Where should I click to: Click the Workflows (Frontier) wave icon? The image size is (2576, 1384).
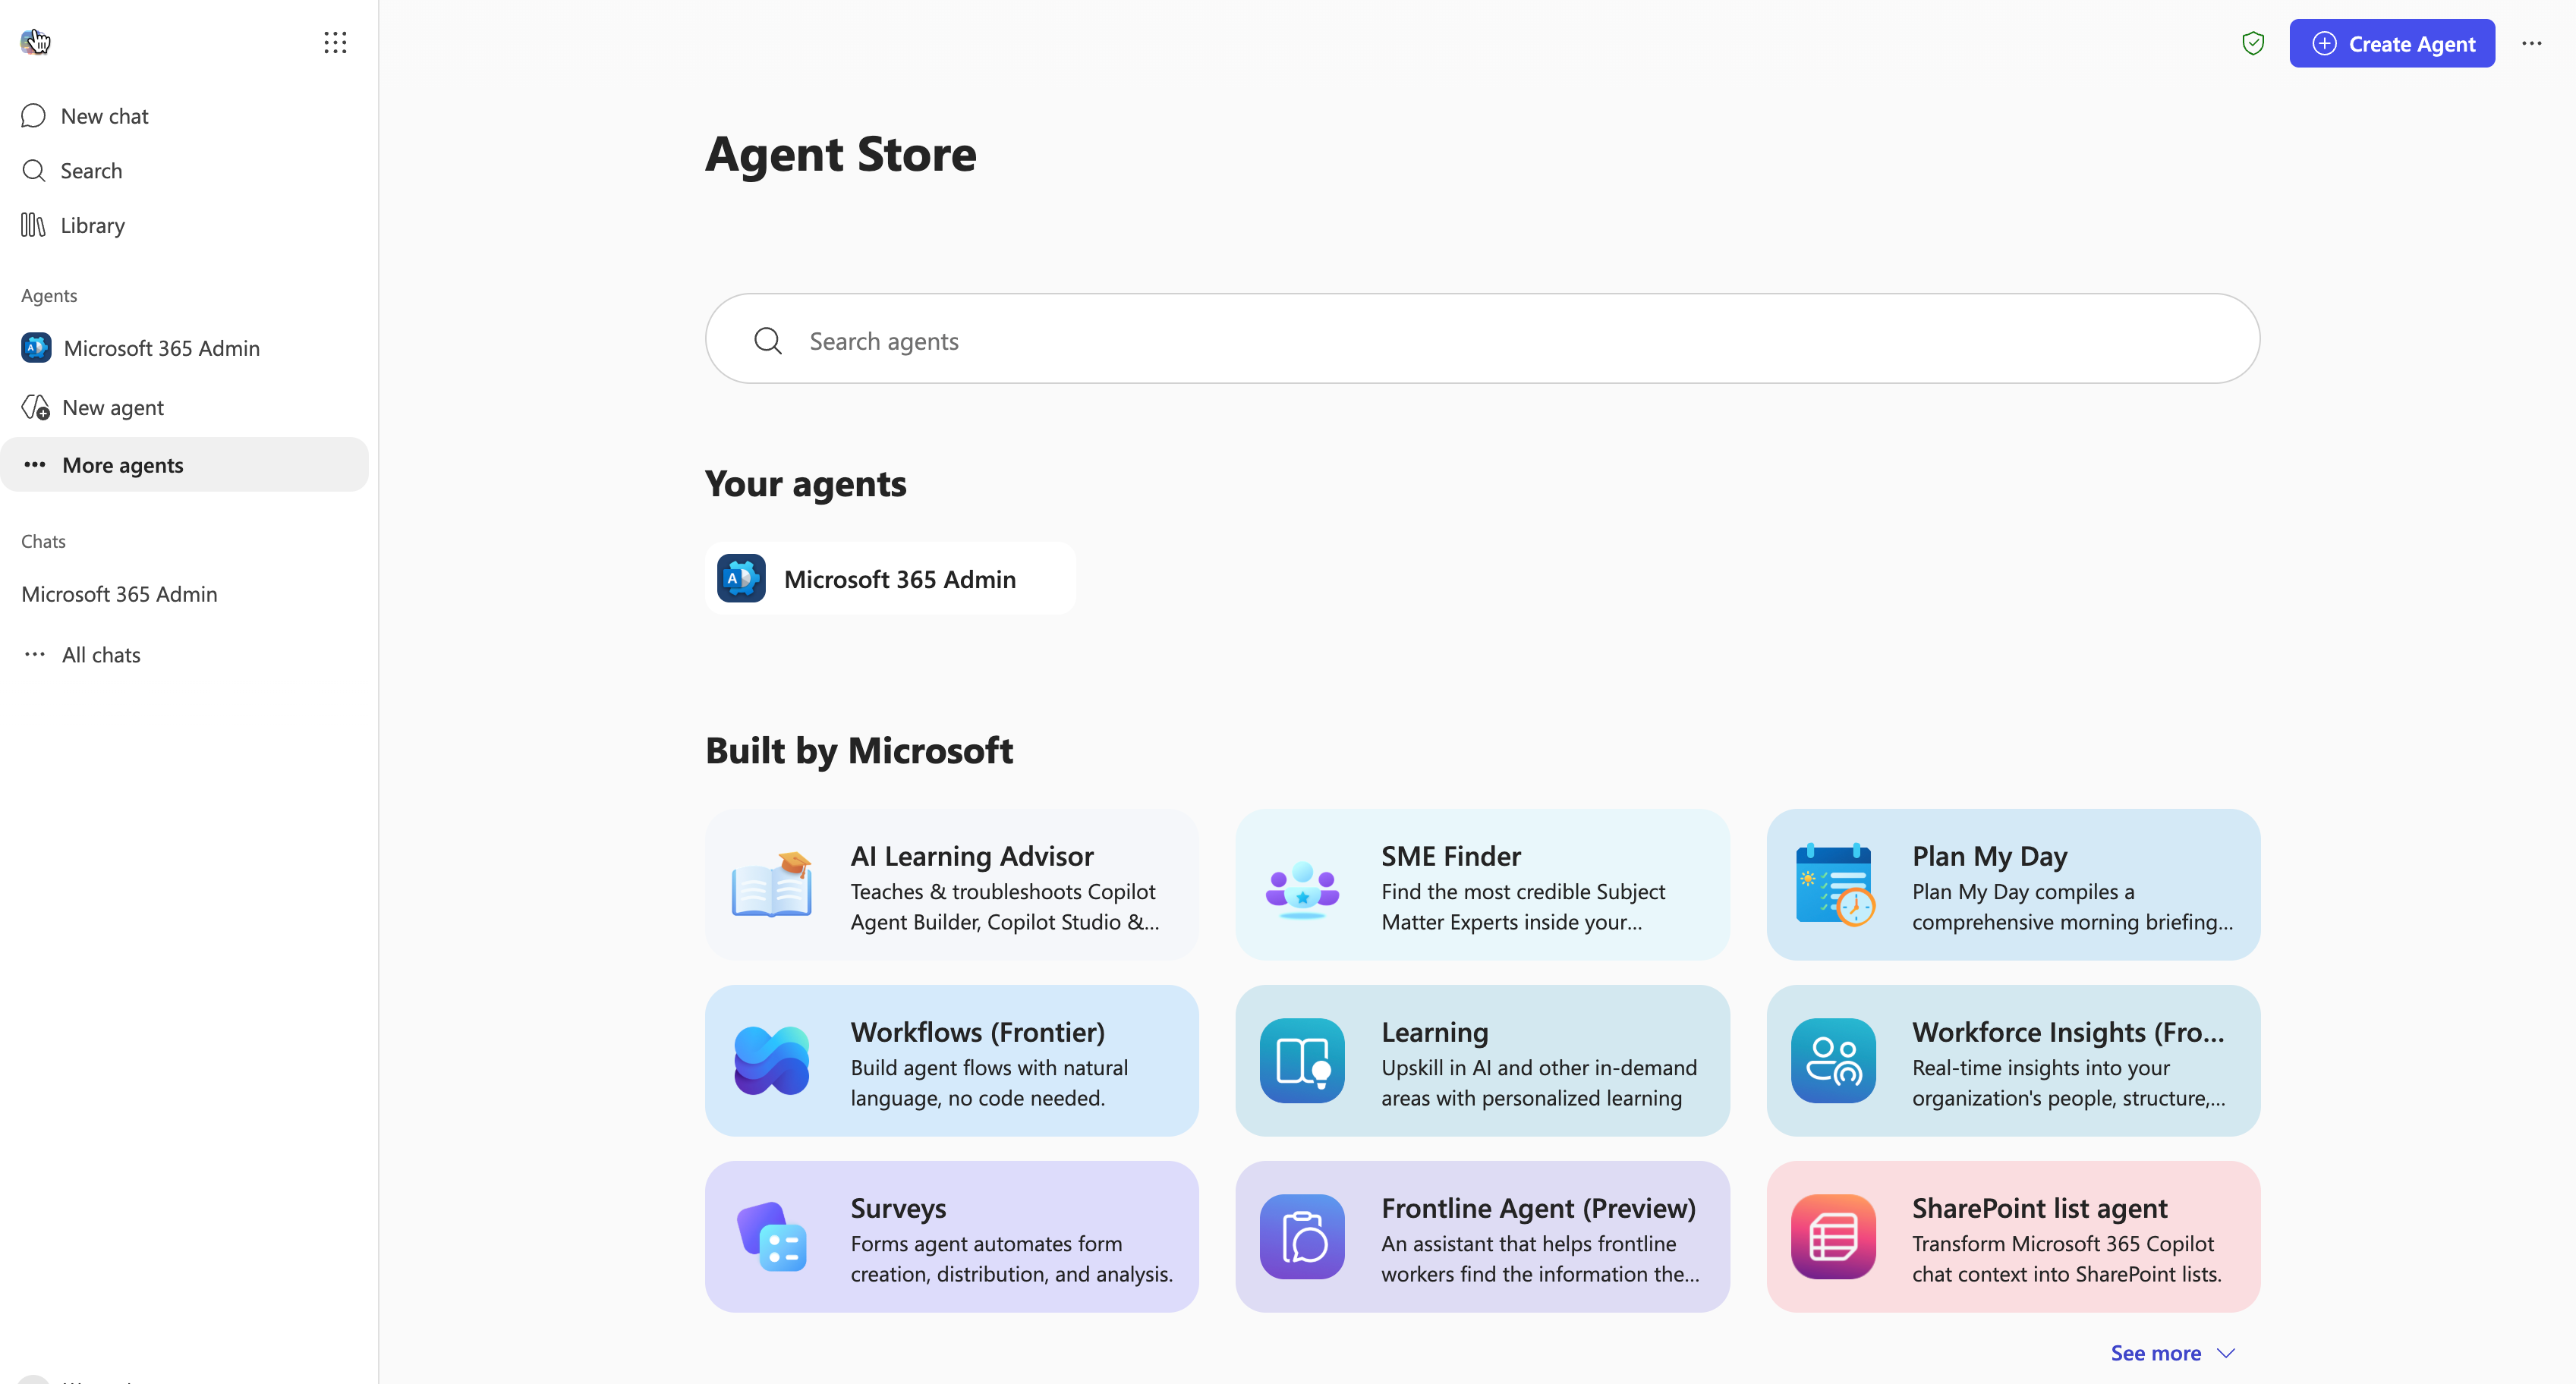(x=772, y=1060)
